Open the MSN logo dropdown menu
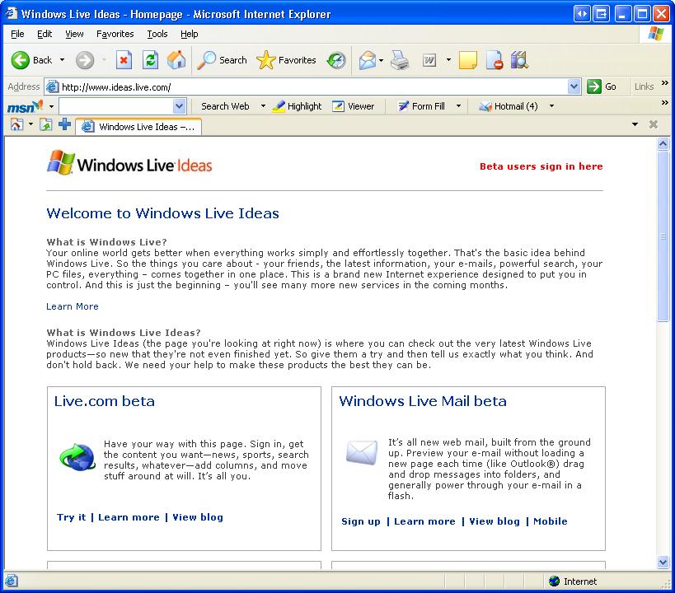This screenshot has width=675, height=593. pyautogui.click(x=51, y=106)
